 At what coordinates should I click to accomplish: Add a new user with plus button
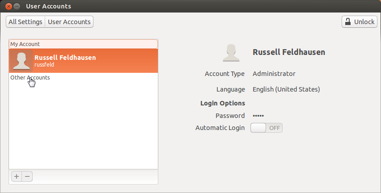(x=17, y=176)
